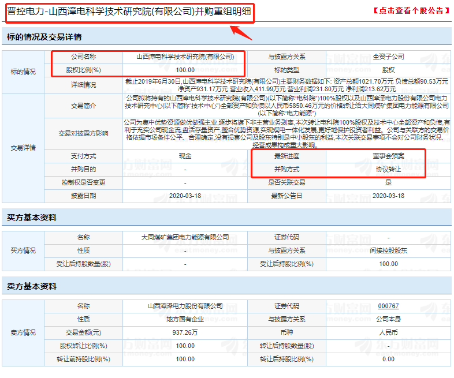The width and height of the screenshot is (454, 378).
Task: Select the 协议转让 value cell
Action: [x=389, y=170]
